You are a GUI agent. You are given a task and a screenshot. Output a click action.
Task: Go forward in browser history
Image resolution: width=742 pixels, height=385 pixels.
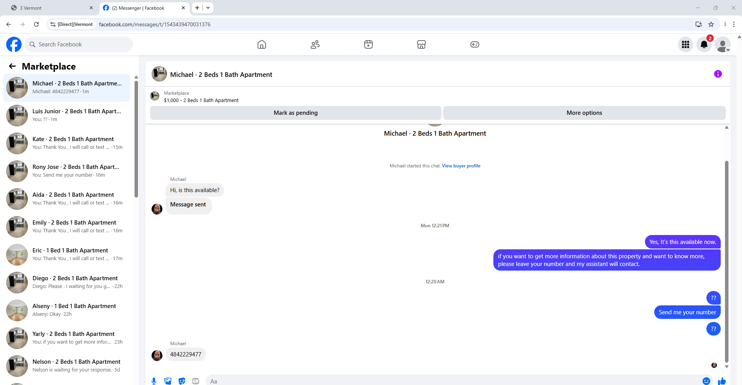point(22,24)
